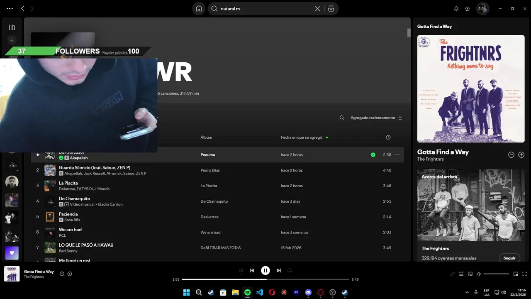Screen dimensions: 531x299
Task: Click the plus beside the bottom-bar song title
Action: [x=70, y=274]
